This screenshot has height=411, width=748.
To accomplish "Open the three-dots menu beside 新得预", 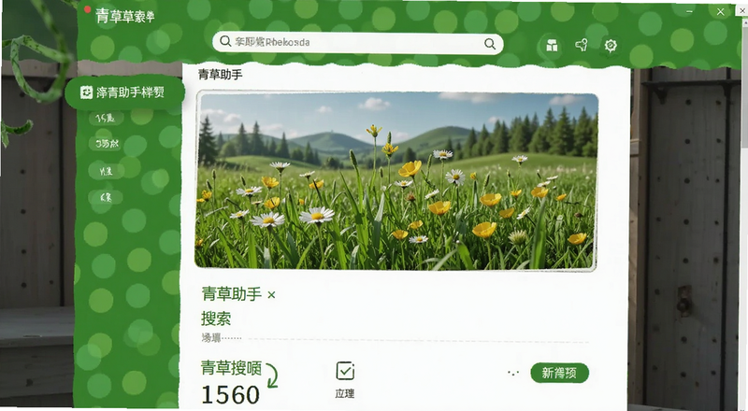I will [x=513, y=373].
